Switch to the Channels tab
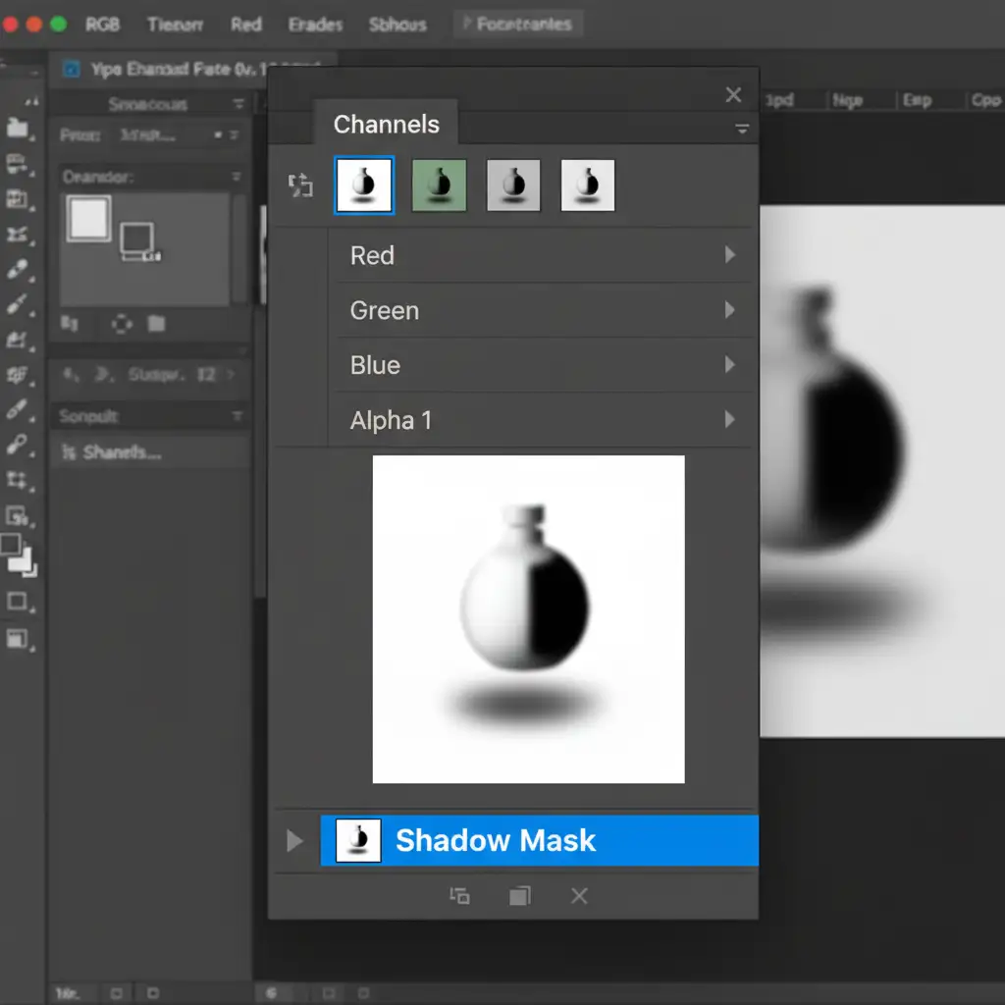Viewport: 1005px width, 1005px height. 386,125
